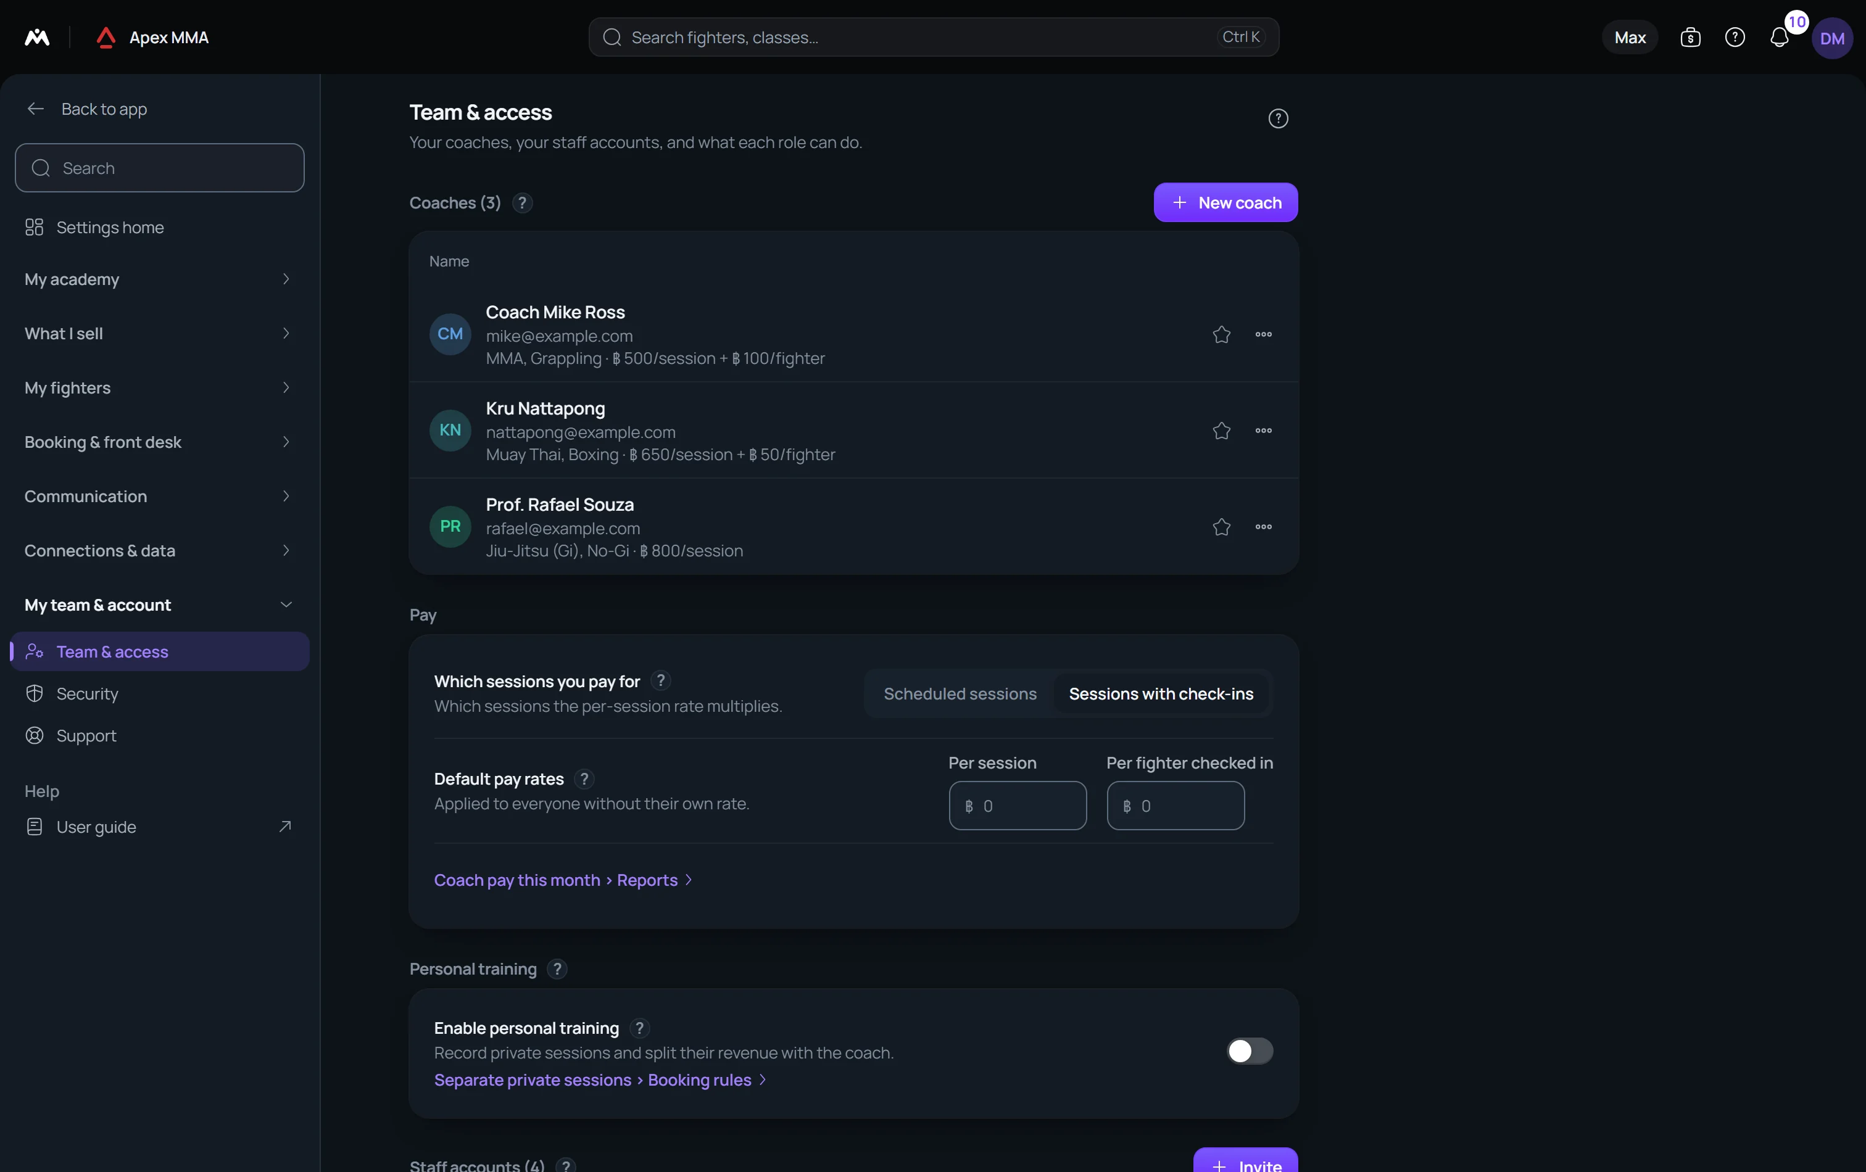Open notifications bell
The image size is (1866, 1172).
click(x=1778, y=37)
